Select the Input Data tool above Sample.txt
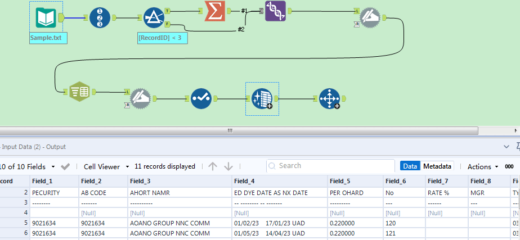The height and width of the screenshot is (240, 520). [x=46, y=17]
